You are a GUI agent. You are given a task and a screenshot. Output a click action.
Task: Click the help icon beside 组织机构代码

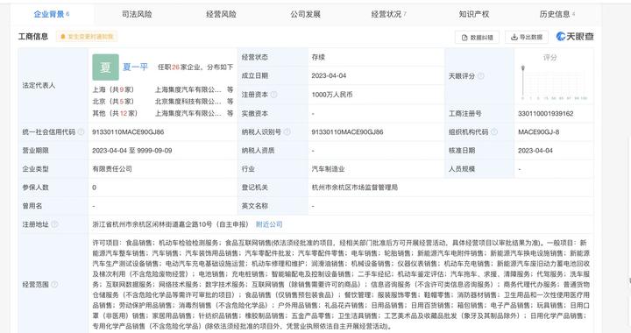click(494, 132)
